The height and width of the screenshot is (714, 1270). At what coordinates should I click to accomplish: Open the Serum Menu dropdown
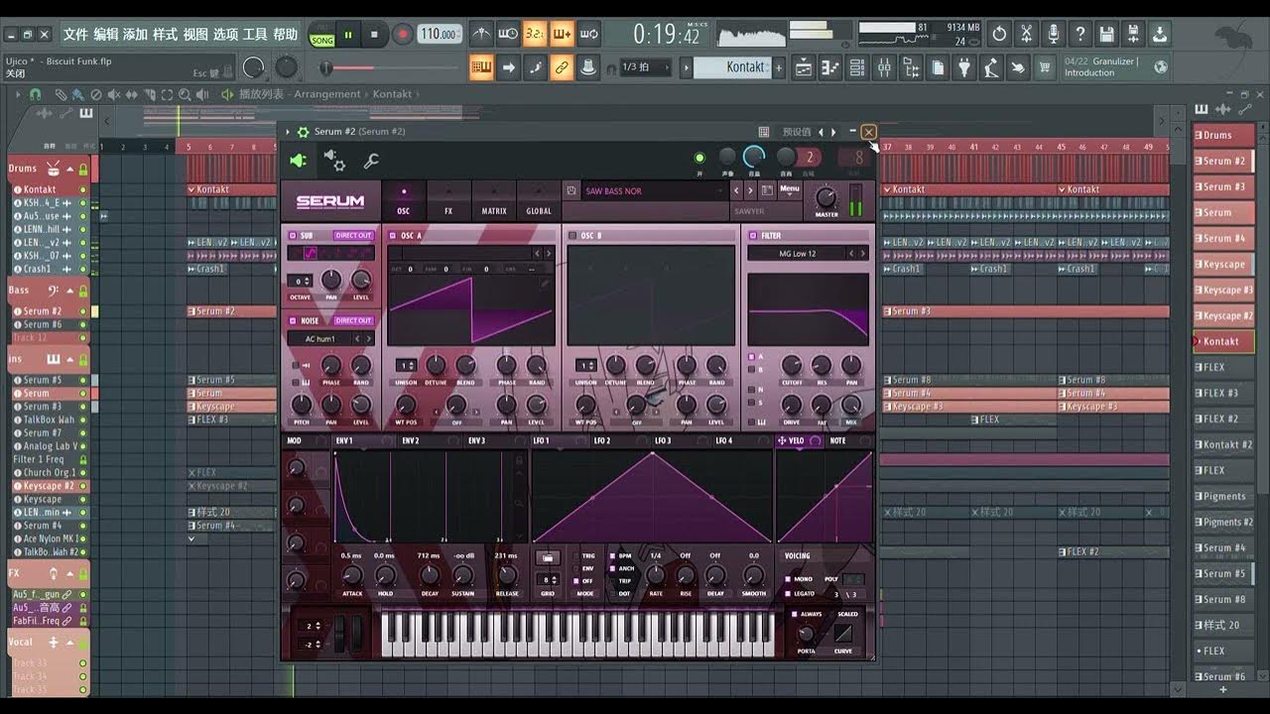(790, 190)
